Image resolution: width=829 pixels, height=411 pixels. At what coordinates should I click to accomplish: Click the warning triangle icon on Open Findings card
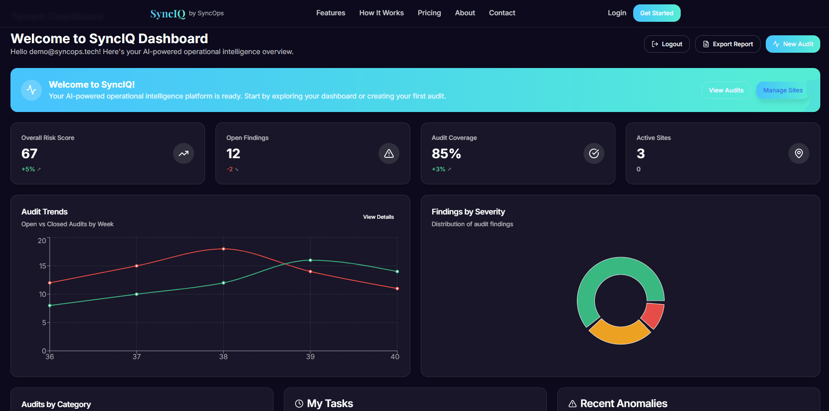coord(389,153)
